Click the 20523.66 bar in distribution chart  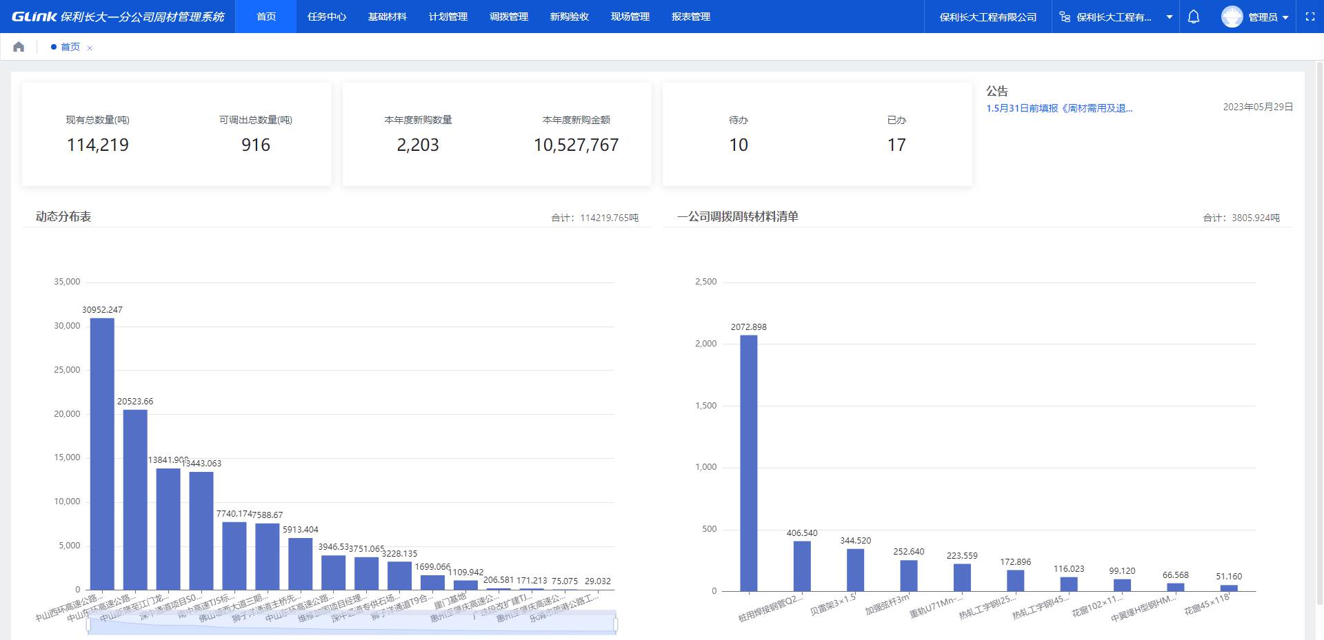point(135,500)
